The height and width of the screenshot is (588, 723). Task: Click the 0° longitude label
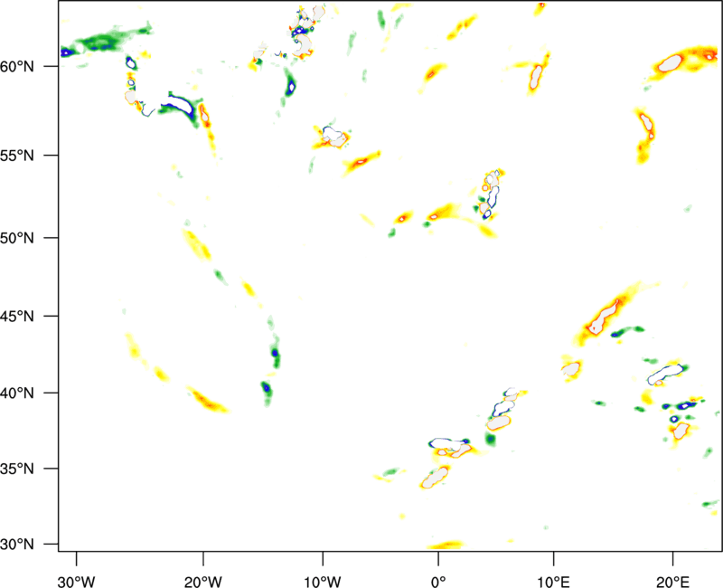coord(438,582)
